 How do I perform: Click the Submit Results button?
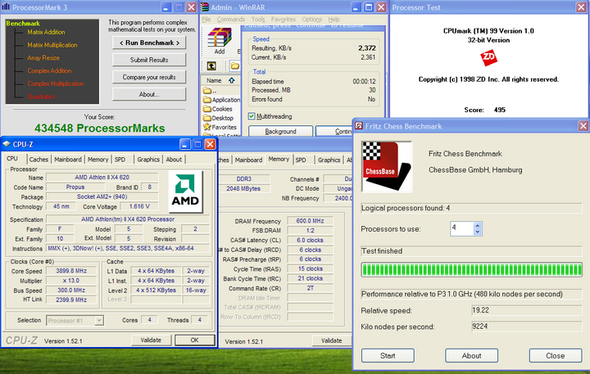(x=149, y=60)
